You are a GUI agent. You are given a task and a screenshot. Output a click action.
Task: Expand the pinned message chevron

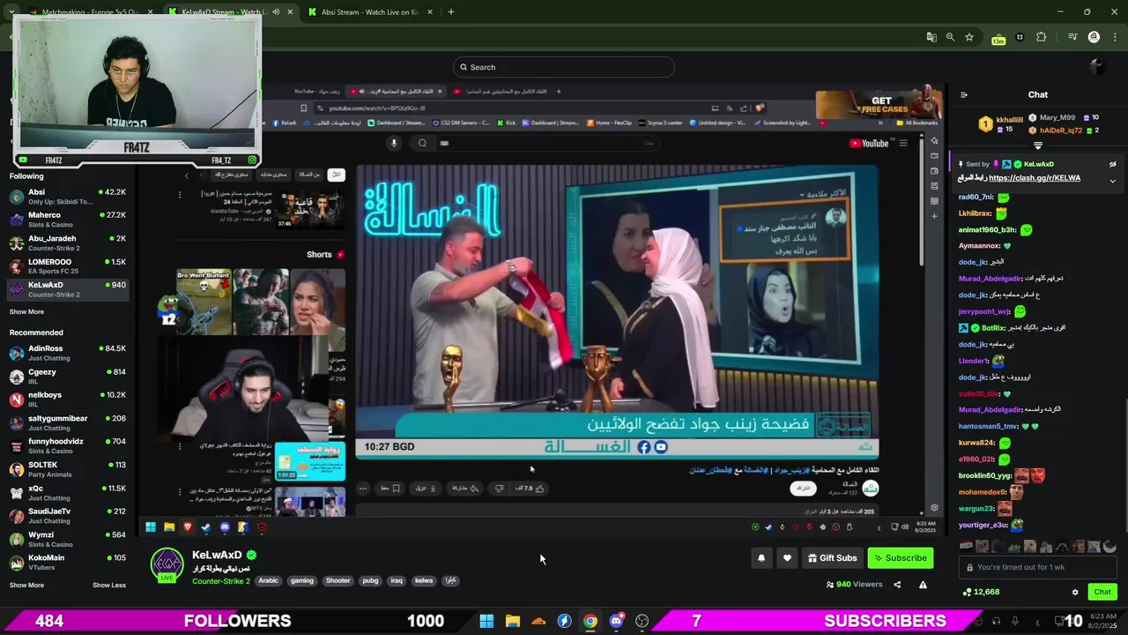pos(1112,181)
